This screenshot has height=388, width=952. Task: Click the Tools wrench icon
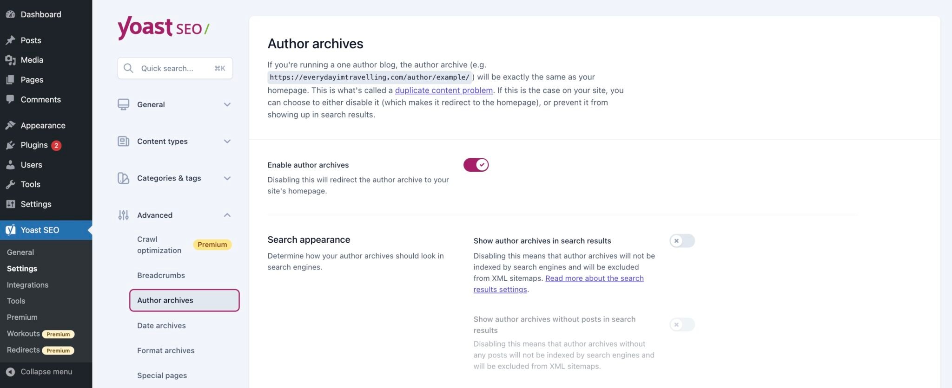click(x=10, y=184)
